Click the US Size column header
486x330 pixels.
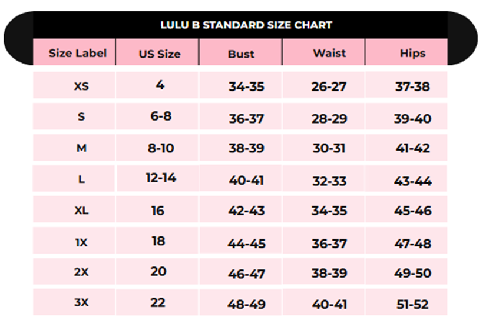point(160,54)
